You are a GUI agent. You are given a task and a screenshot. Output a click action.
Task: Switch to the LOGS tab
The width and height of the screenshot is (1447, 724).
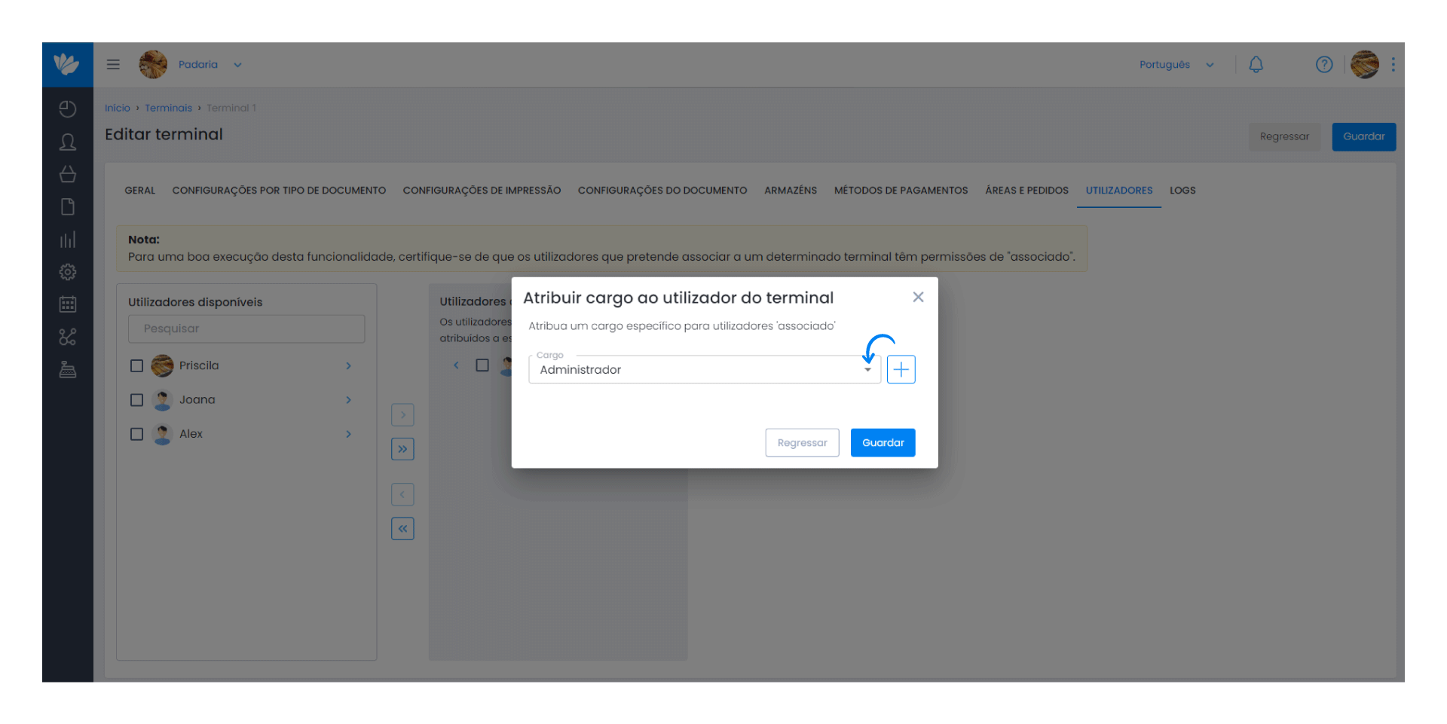pyautogui.click(x=1182, y=191)
